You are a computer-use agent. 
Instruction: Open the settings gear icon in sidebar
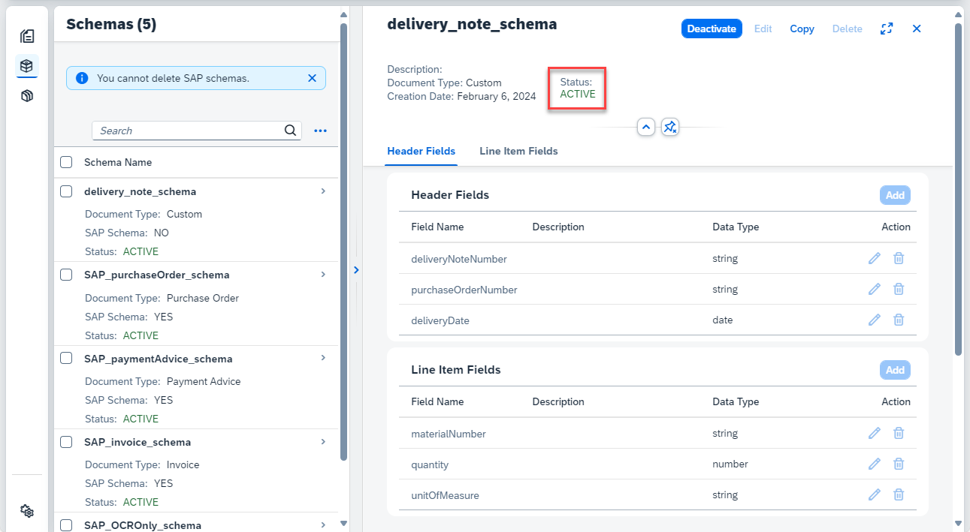[27, 511]
